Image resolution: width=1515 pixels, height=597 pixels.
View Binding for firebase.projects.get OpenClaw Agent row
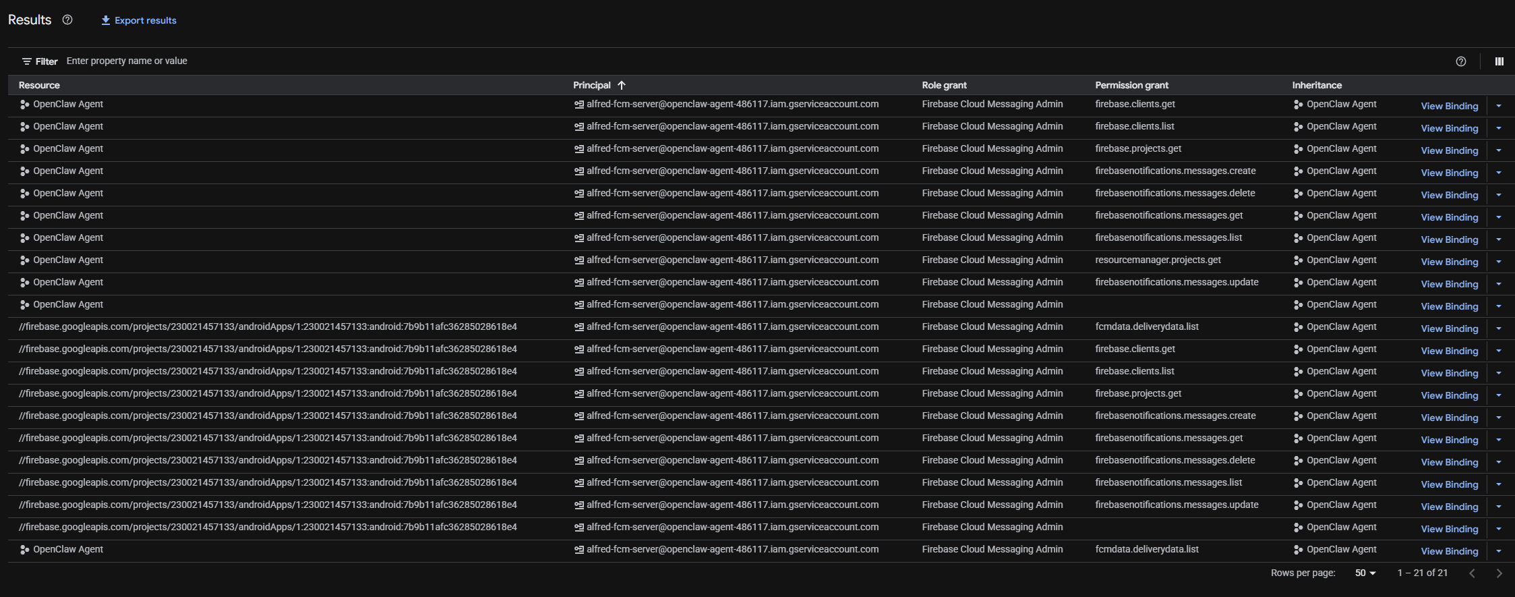coord(1449,150)
